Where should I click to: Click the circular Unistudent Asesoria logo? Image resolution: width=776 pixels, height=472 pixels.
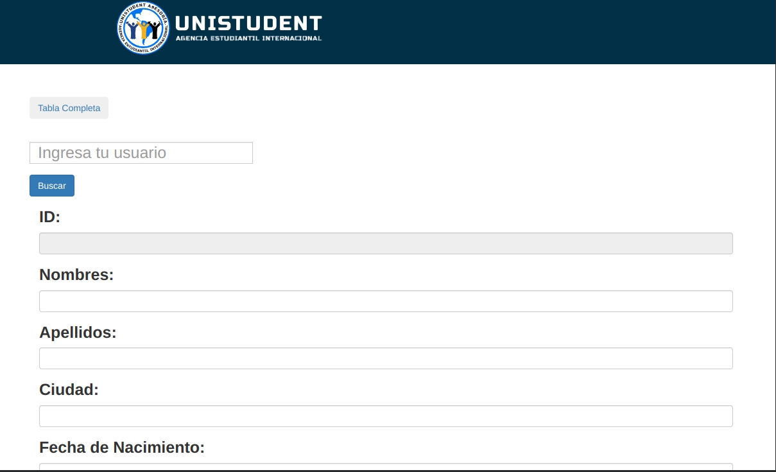point(144,28)
